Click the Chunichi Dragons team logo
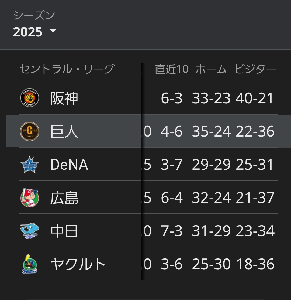 (30, 231)
